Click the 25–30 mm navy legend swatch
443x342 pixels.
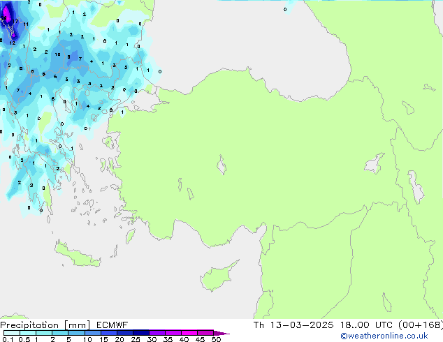140,333
